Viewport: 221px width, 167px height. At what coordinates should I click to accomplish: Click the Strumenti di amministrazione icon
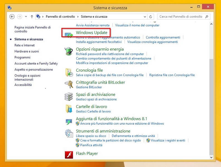[x=69, y=133]
